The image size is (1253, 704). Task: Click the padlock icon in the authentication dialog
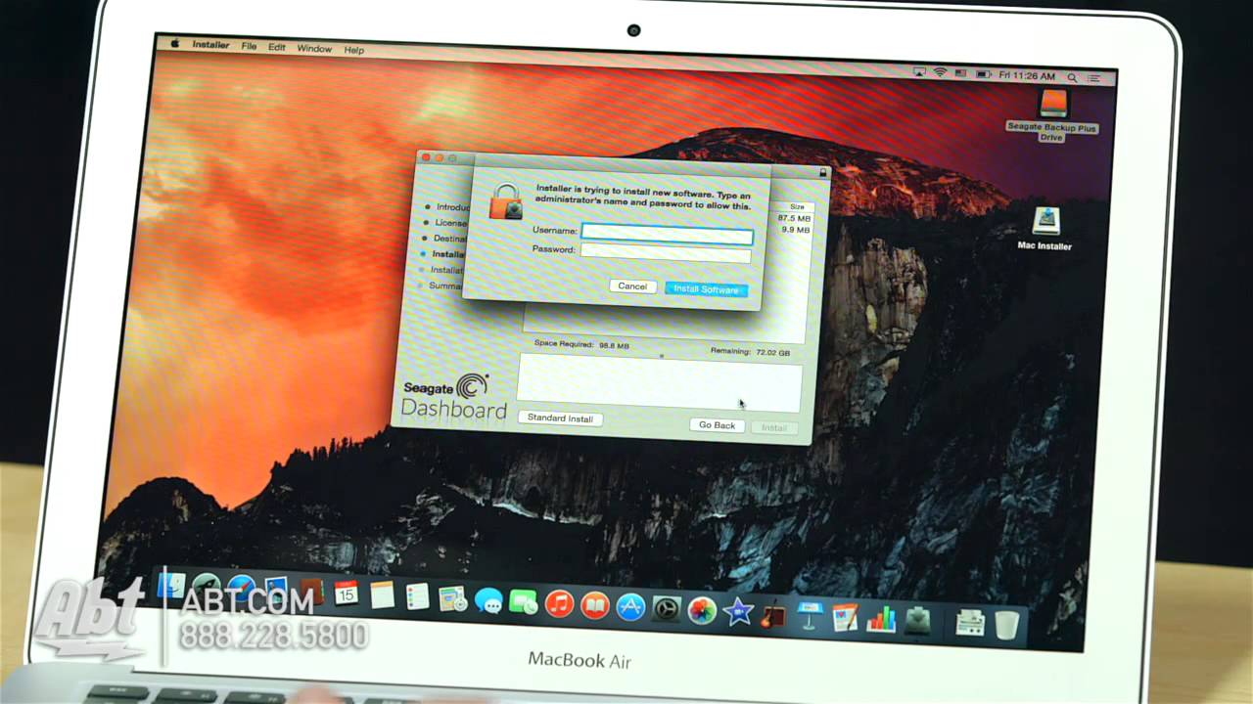coord(506,200)
